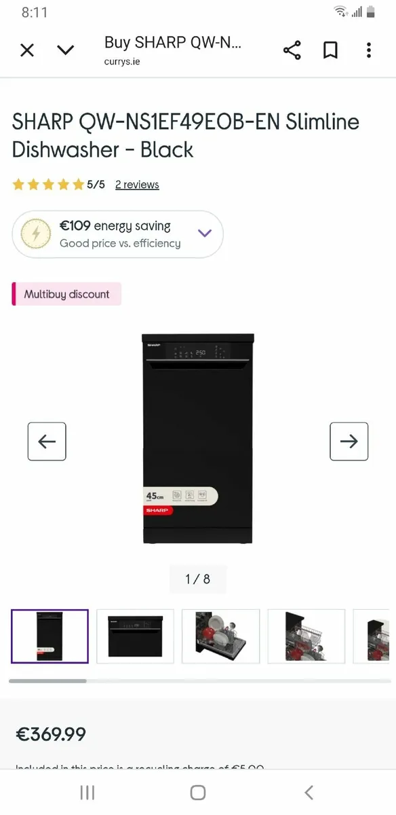Open the Android recent apps button
Viewport: 396px width, 815px height.
point(87,792)
